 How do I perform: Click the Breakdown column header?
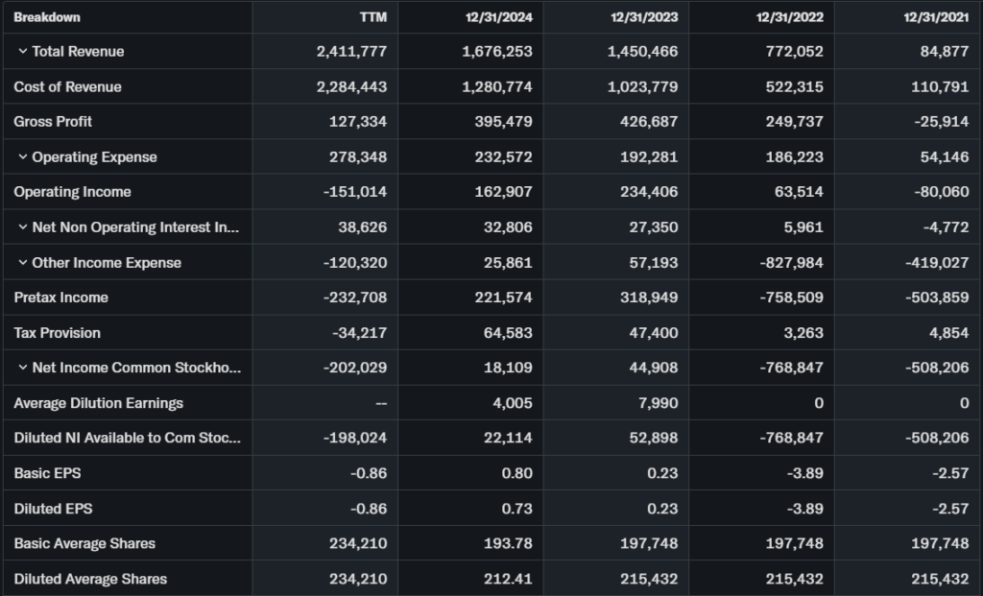pos(47,17)
